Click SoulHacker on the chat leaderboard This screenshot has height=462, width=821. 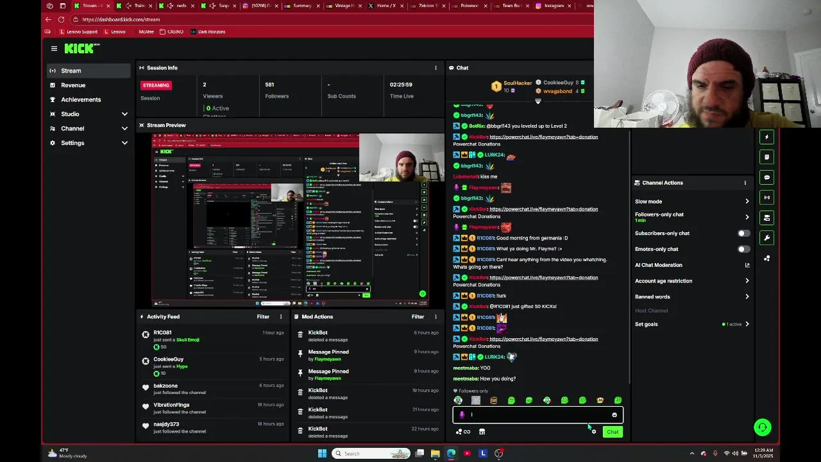(518, 83)
